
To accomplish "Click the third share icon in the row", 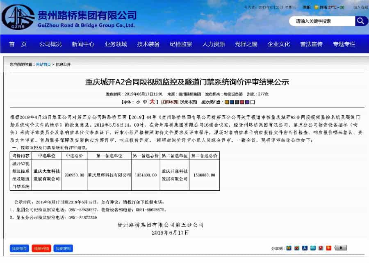I will click(305, 248).
